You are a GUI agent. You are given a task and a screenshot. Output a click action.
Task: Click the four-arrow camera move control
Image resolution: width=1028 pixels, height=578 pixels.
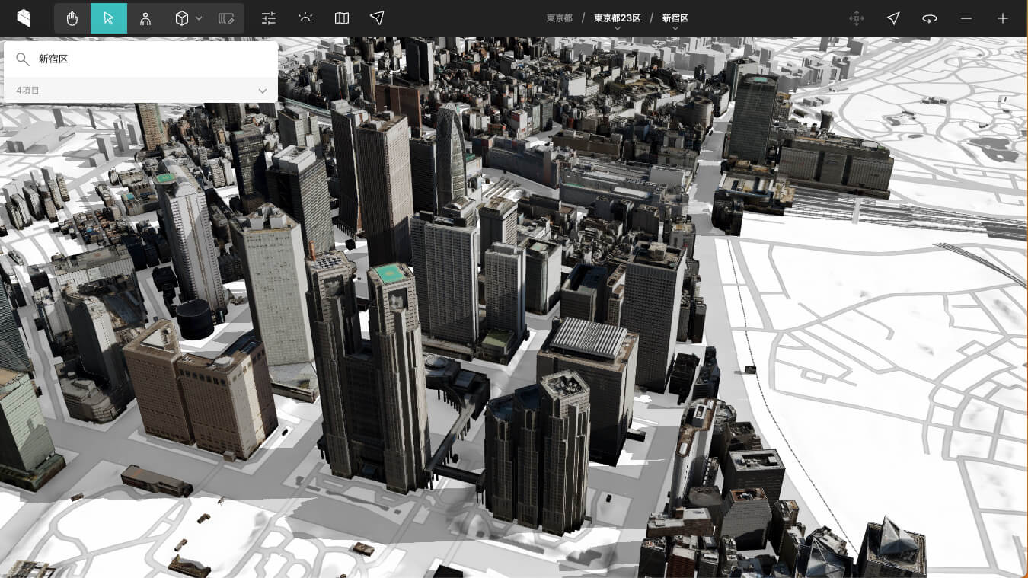(857, 18)
